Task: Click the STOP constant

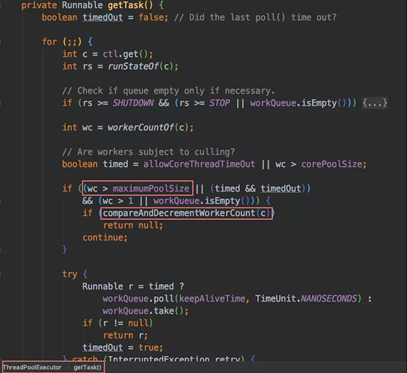Action: tap(220, 103)
